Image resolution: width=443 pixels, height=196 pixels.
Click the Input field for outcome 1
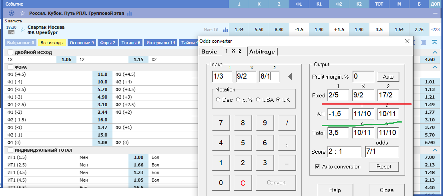pyautogui.click(x=223, y=76)
